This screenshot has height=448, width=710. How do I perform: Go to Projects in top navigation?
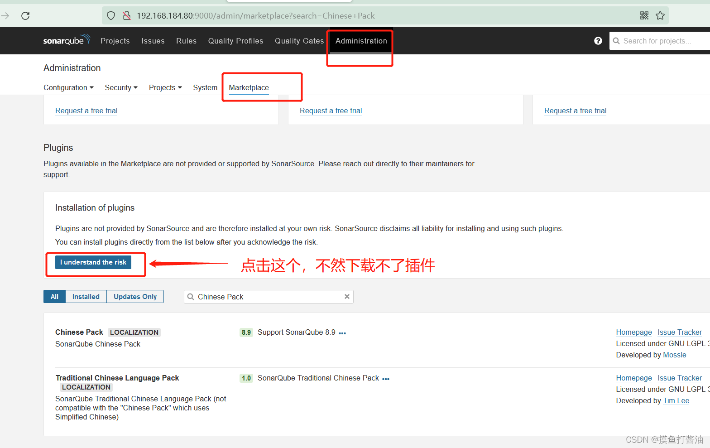pyautogui.click(x=115, y=41)
